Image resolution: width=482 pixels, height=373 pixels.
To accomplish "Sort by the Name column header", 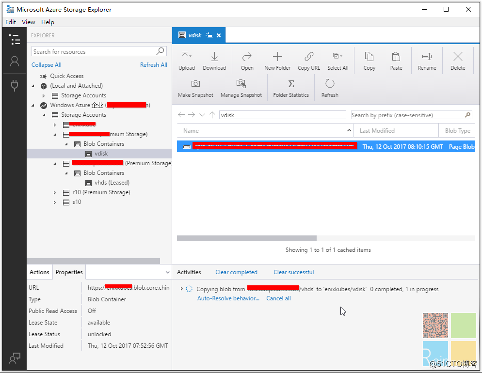I will [x=265, y=130].
